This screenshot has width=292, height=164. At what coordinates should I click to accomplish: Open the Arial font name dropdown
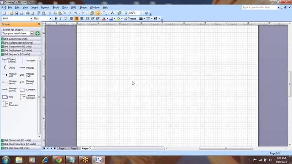(x=31, y=19)
